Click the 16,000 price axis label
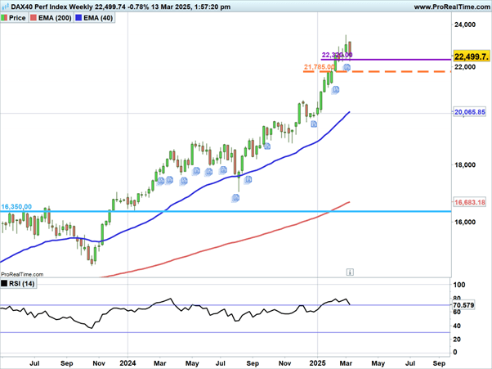This screenshot has height=369, width=492. click(x=465, y=222)
